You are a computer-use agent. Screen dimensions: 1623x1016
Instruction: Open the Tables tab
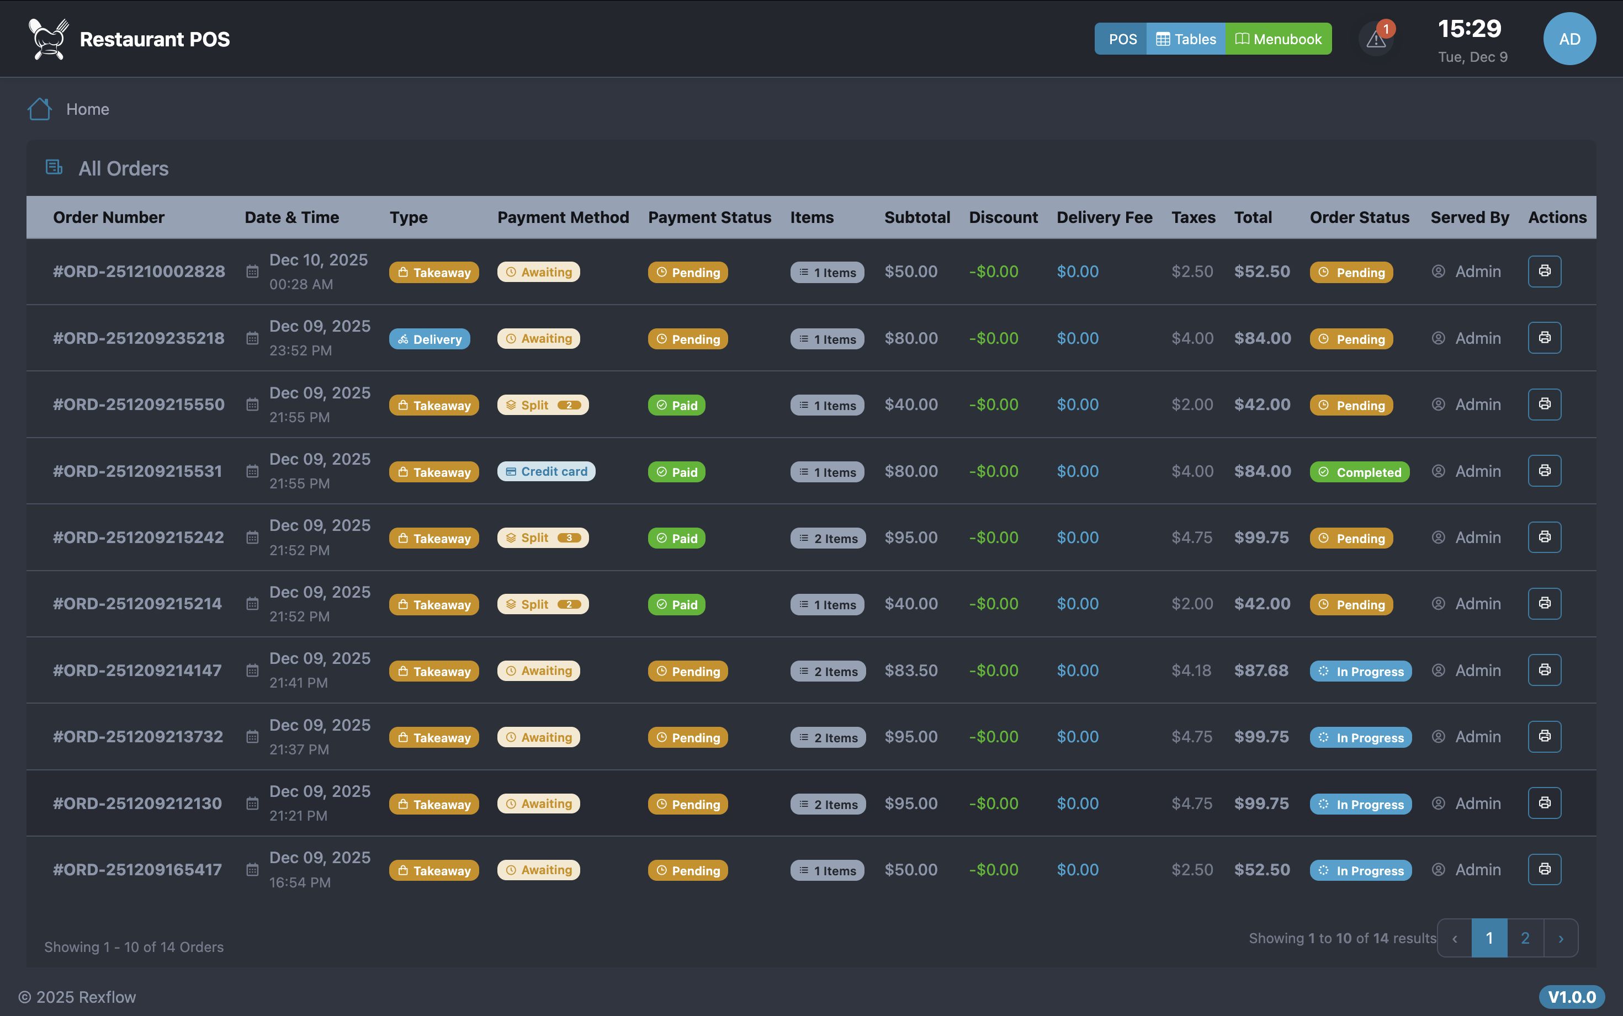1185,39
